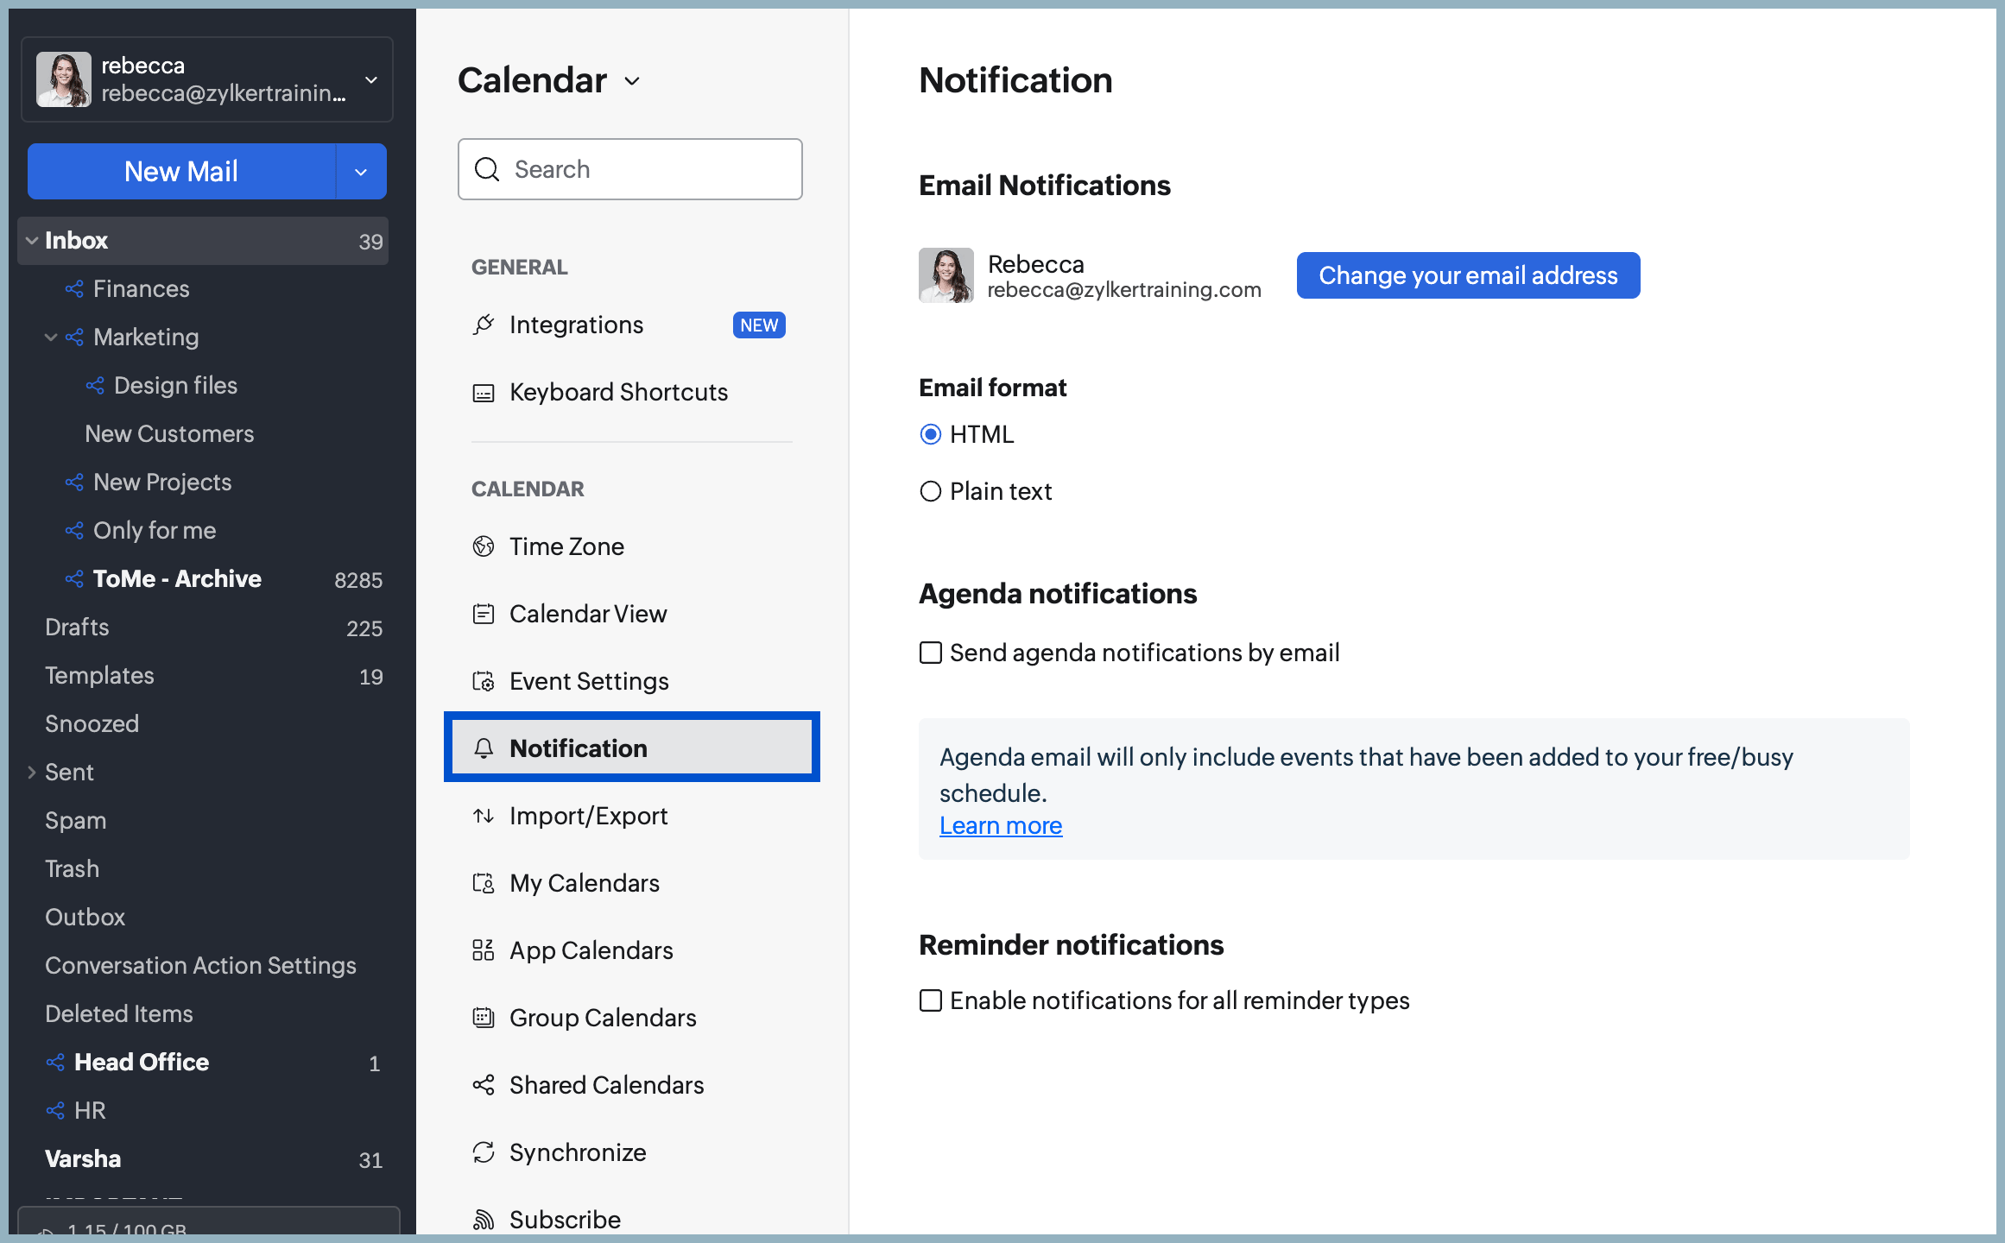Click Rebecca's profile photo under Email Notifications
This screenshot has height=1243, width=2005.
coord(946,275)
